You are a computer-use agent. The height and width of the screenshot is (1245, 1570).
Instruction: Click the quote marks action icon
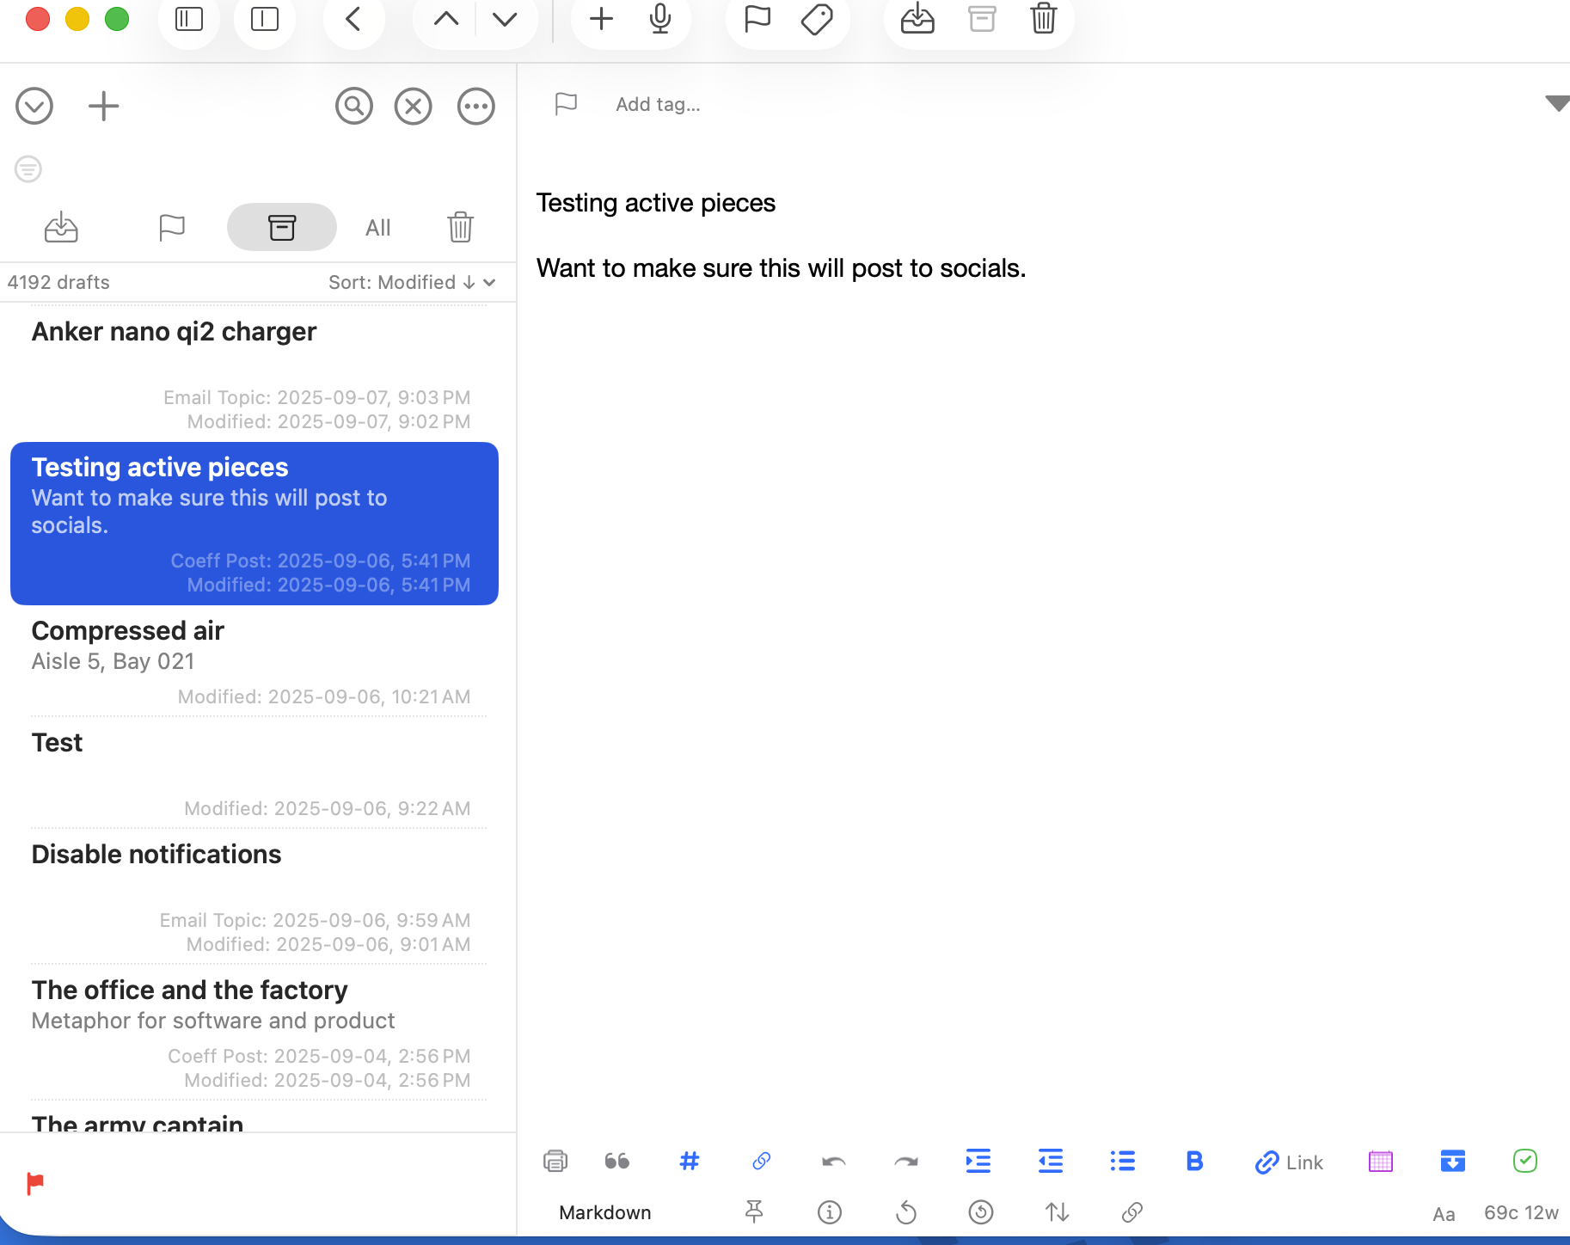(616, 1162)
